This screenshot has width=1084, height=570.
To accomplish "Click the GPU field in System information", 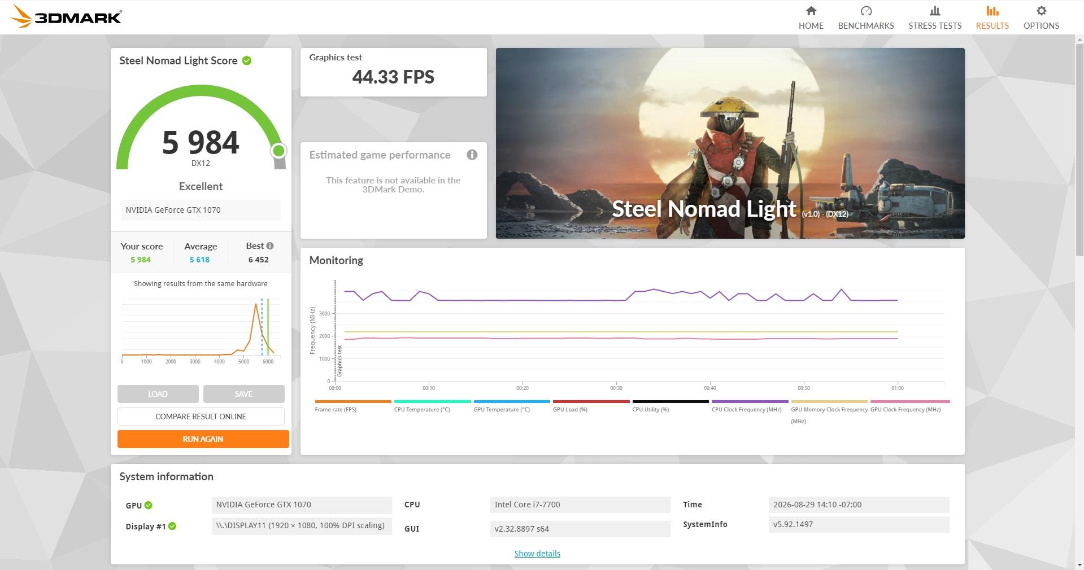I will pos(302,505).
